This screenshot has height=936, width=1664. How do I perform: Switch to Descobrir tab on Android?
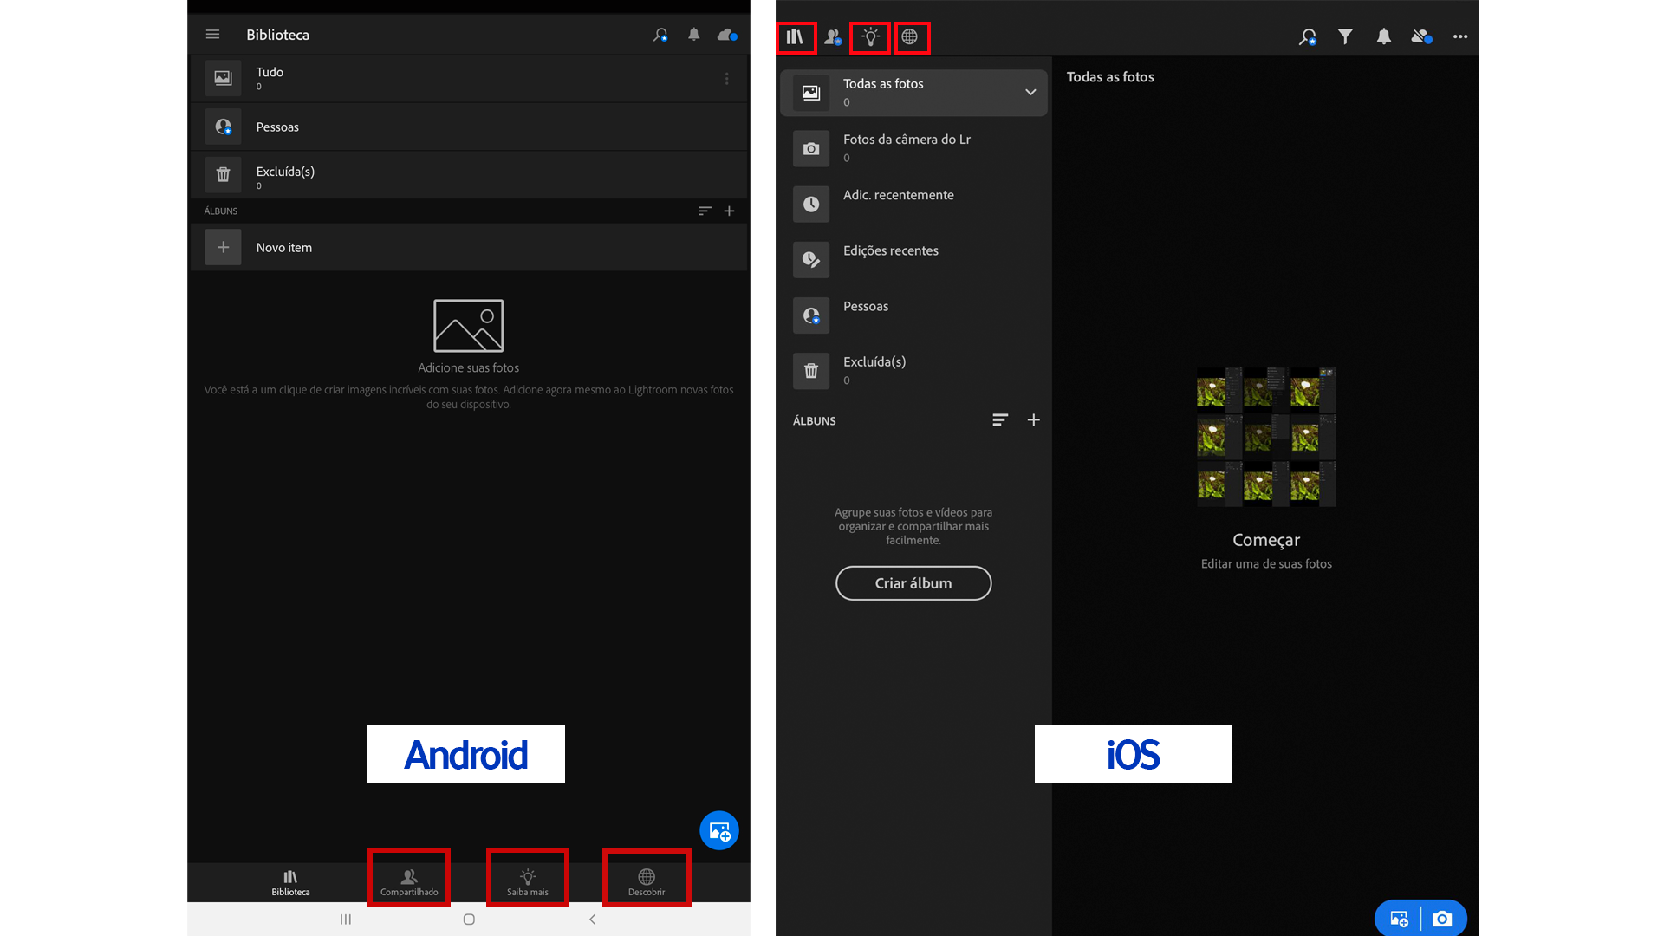[647, 882]
